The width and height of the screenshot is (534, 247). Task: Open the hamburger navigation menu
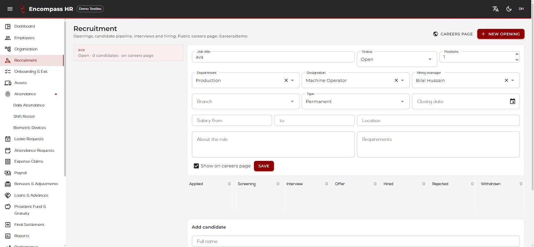click(x=10, y=9)
